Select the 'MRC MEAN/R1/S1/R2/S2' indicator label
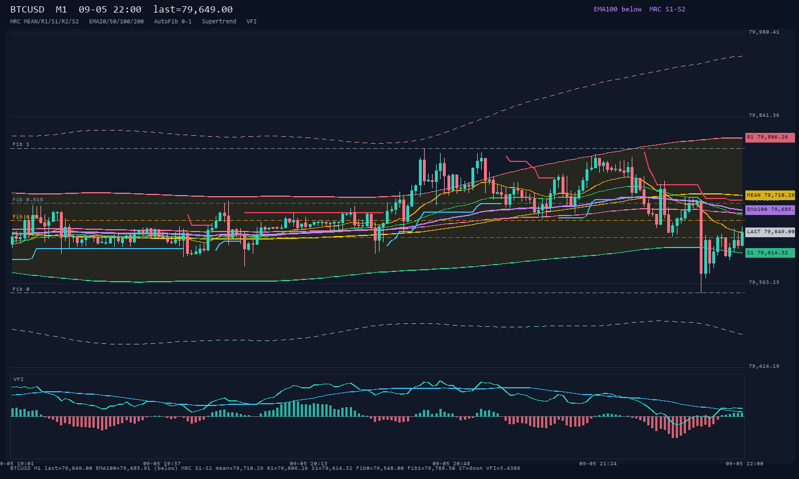This screenshot has width=799, height=479. coord(45,22)
